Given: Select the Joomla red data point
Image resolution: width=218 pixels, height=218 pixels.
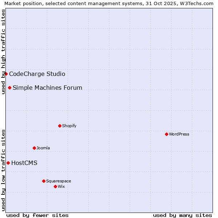Looking at the screenshot, I should click(x=34, y=148).
